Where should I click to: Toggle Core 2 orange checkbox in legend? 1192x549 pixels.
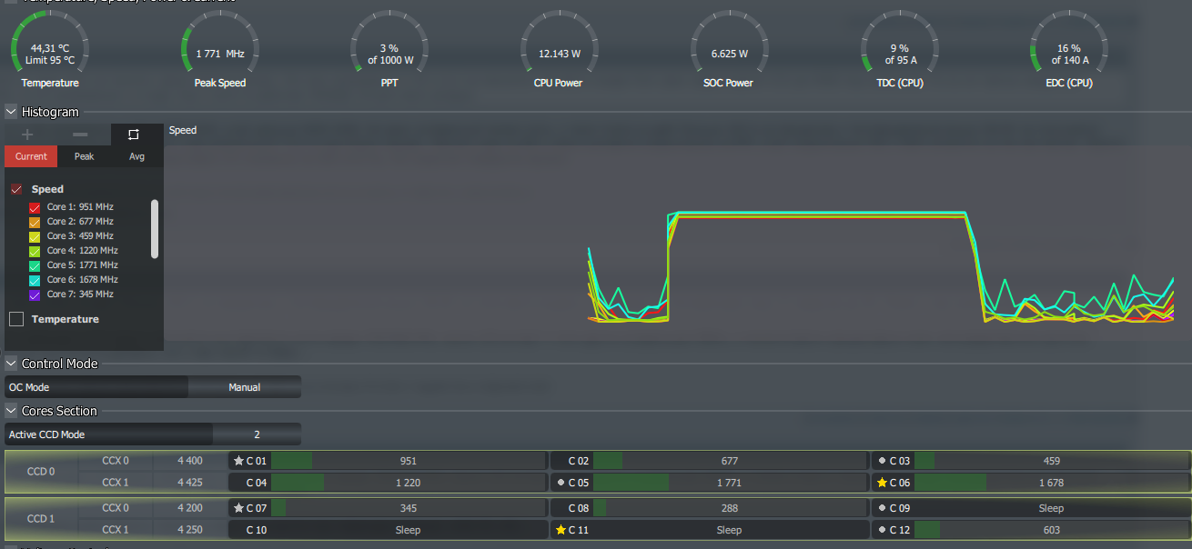tap(35, 222)
